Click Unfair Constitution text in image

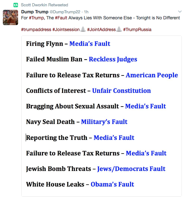pyautogui.click(x=122, y=91)
